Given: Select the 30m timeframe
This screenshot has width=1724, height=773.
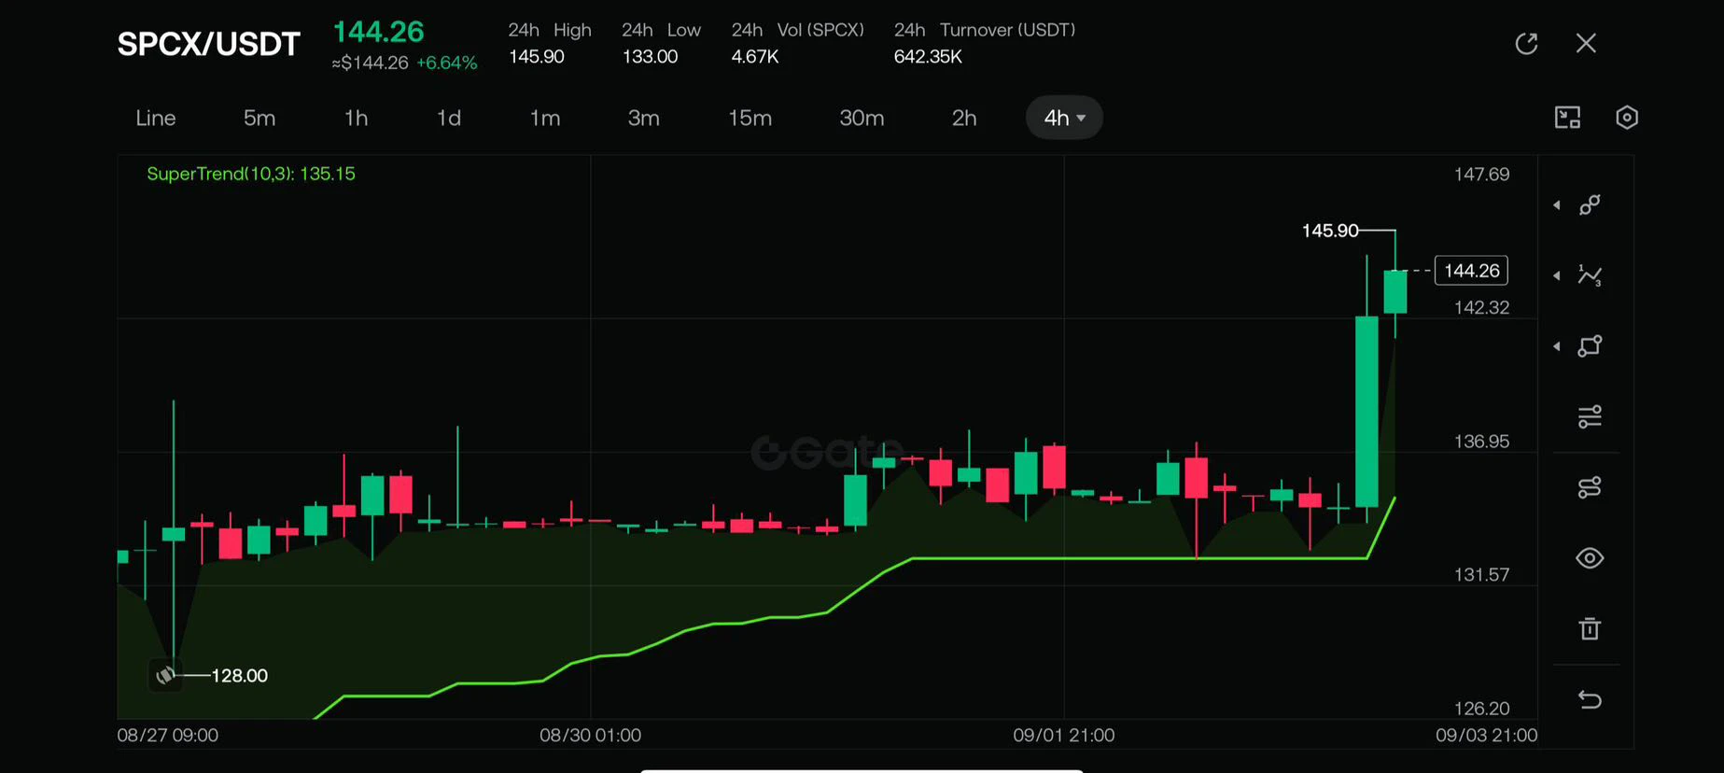Looking at the screenshot, I should (862, 118).
